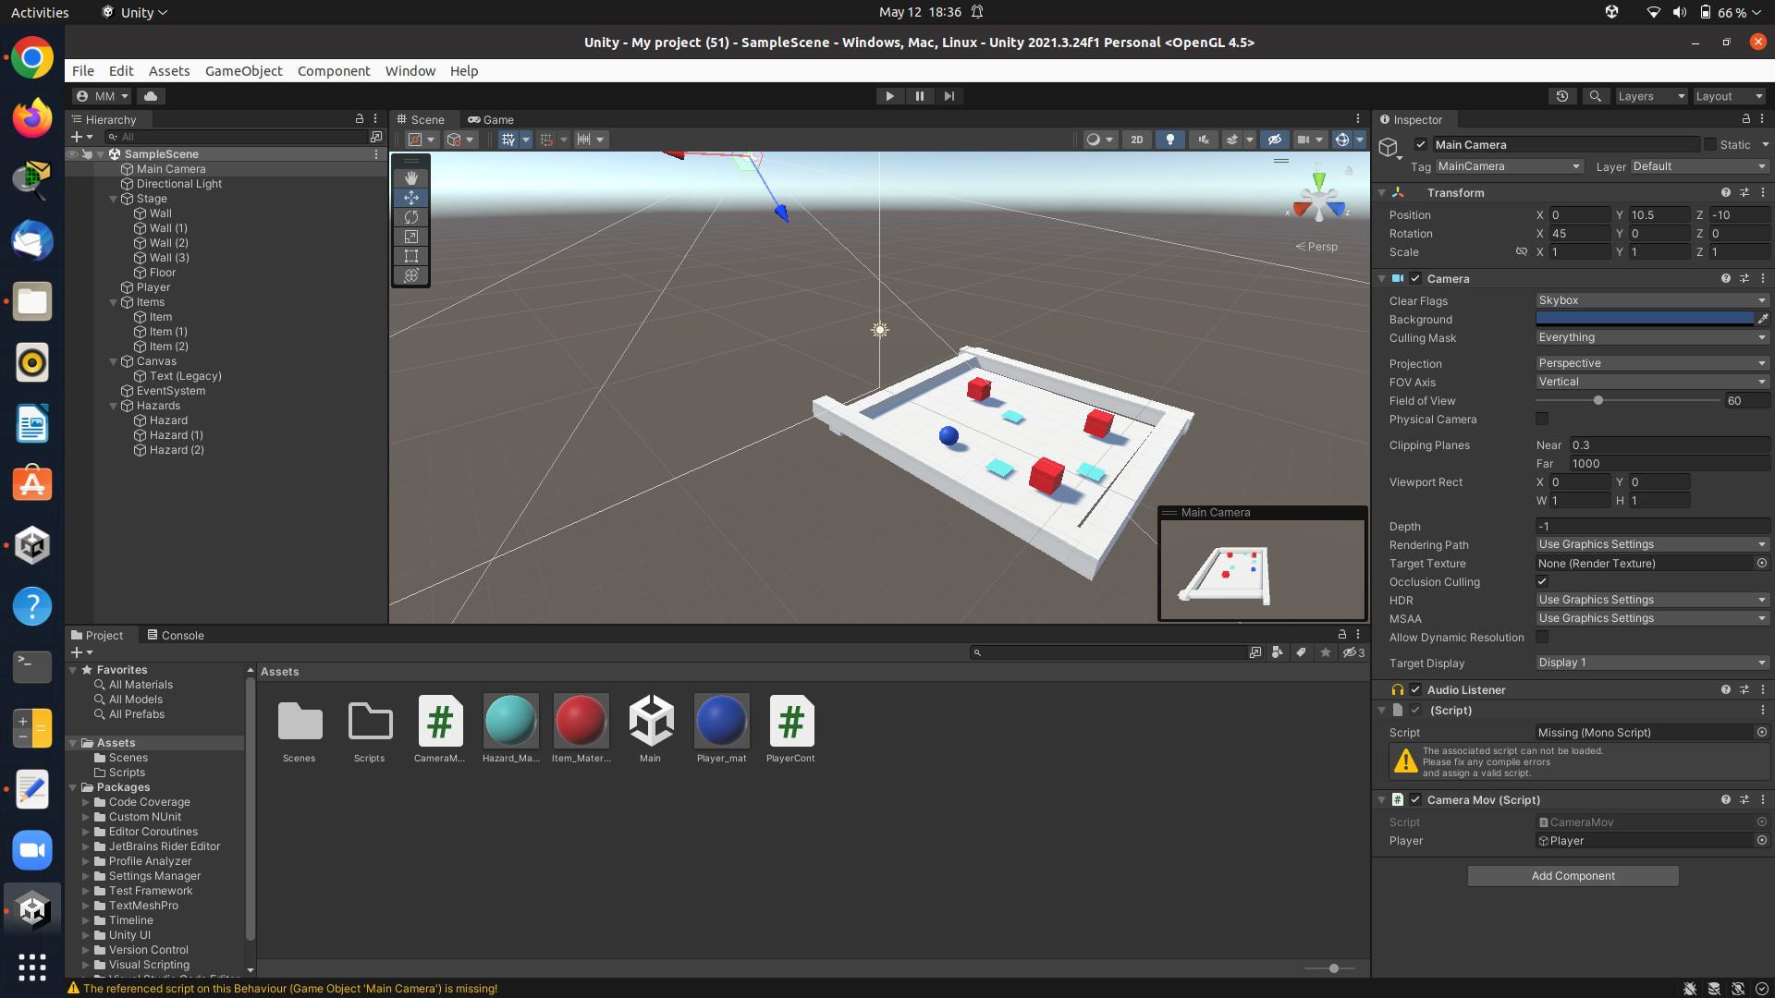Select the Move tool in the scene toolbar
This screenshot has width=1775, height=998.
pyautogui.click(x=411, y=197)
